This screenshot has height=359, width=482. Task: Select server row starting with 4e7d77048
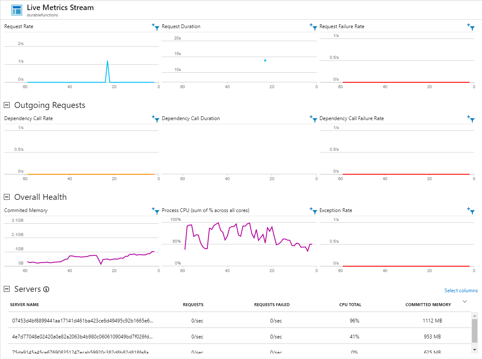(x=83, y=337)
